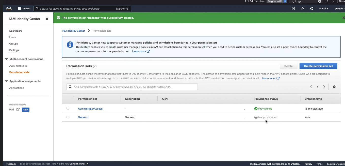Image resolution: width=345 pixels, height=166 pixels.
Task: Focus the AWS services search bar
Action: point(82,9)
